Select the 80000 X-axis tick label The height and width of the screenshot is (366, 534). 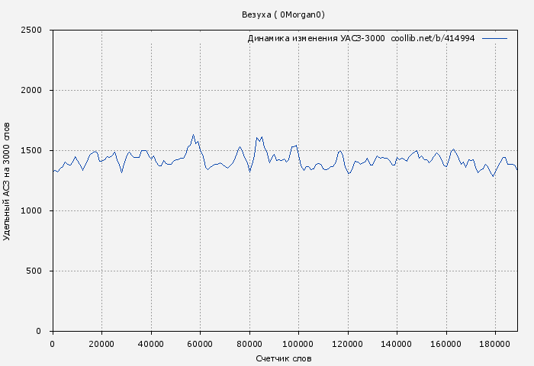(249, 345)
